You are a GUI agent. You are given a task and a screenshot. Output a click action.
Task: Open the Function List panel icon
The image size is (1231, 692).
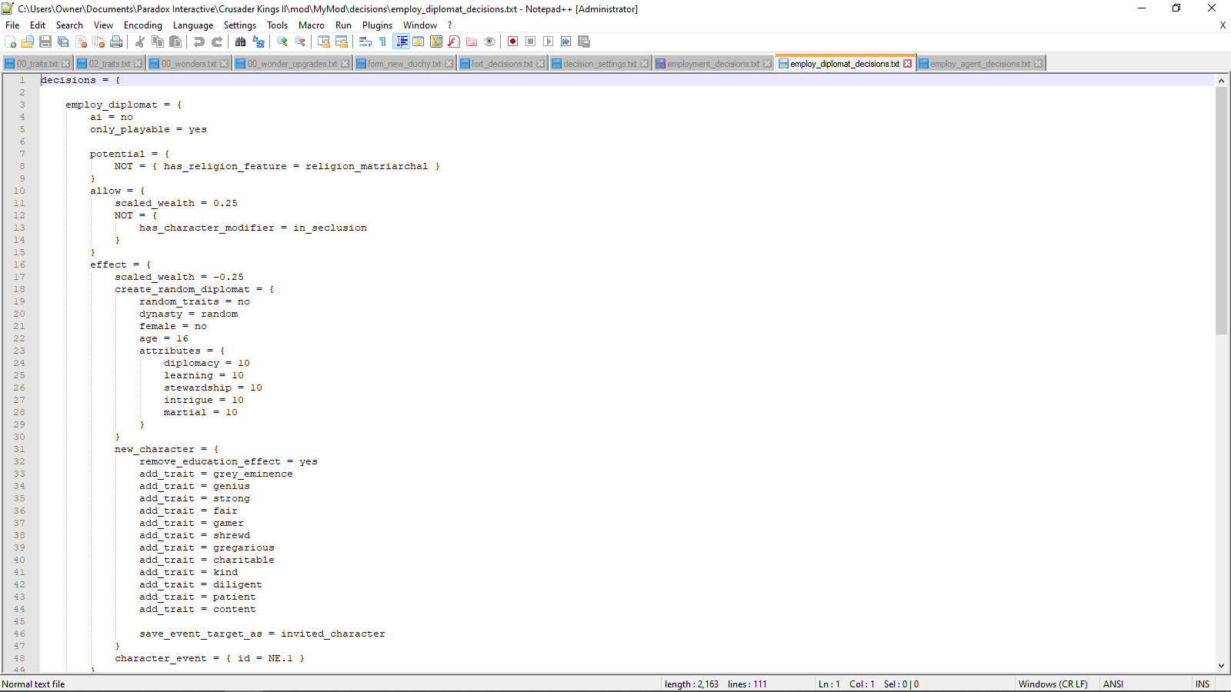(454, 42)
